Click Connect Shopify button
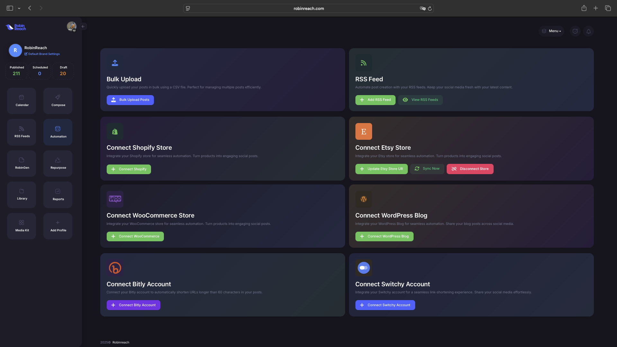Viewport: 617px width, 347px height. 129,169
